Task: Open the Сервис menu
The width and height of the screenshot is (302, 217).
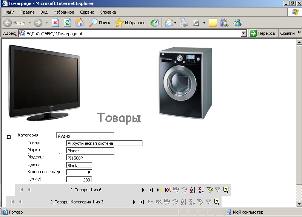Action: point(87,12)
